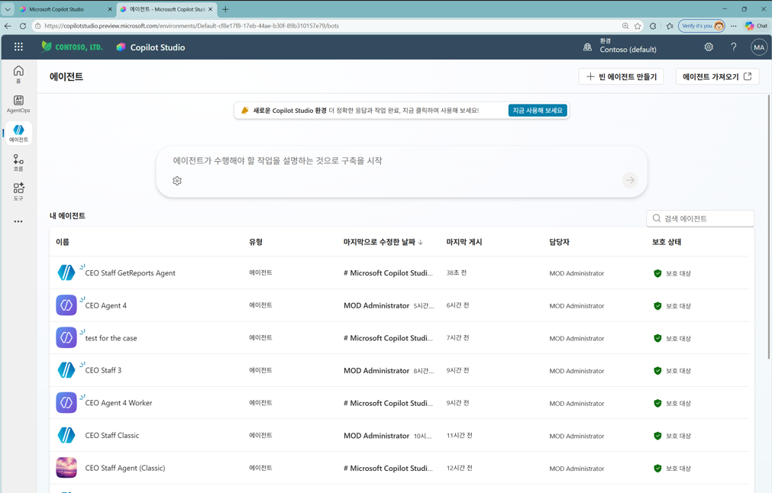Click the Verify it's you button
772x493 pixels.
(702, 26)
